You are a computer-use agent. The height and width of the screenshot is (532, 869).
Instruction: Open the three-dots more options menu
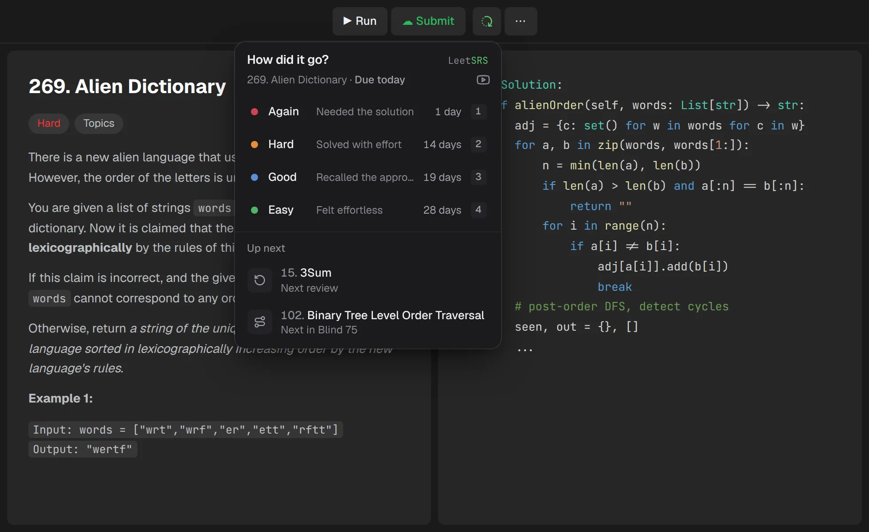pos(521,21)
